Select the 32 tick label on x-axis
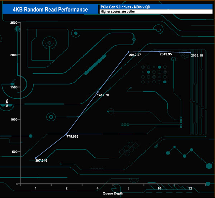The image size is (215, 198). click(190, 188)
